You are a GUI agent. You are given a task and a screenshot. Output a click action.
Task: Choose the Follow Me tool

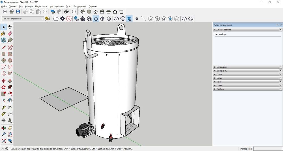(10, 87)
